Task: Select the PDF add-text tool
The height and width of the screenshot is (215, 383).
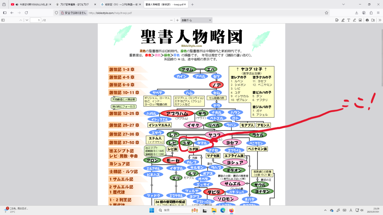Action: [x=349, y=20]
